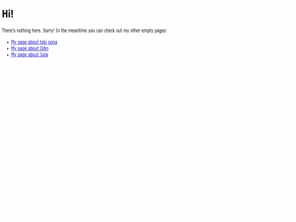The width and height of the screenshot is (296, 222).
Task: Click 'There's nothing here.' sentence start
Action: coord(21,31)
